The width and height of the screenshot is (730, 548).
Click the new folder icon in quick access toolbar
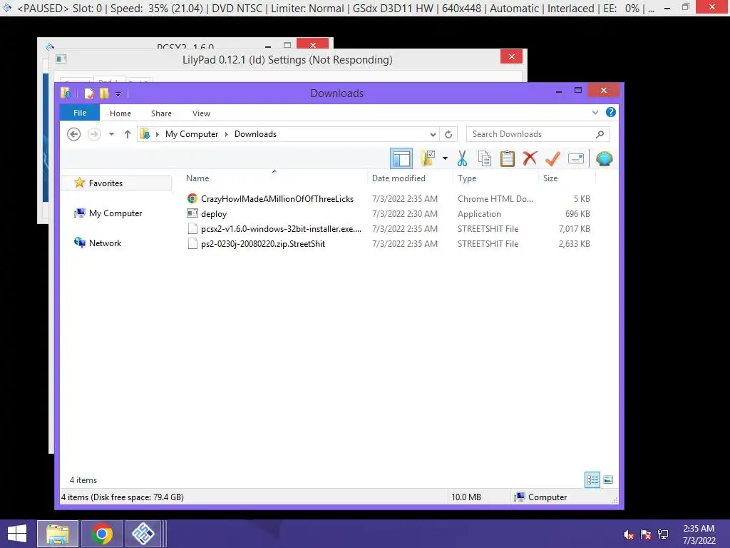coord(104,93)
